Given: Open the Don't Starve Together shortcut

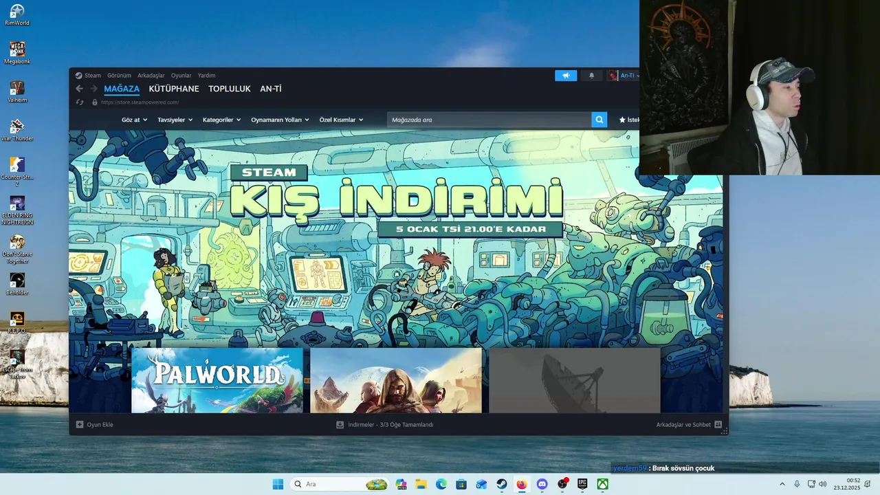Looking at the screenshot, I should click(x=17, y=249).
